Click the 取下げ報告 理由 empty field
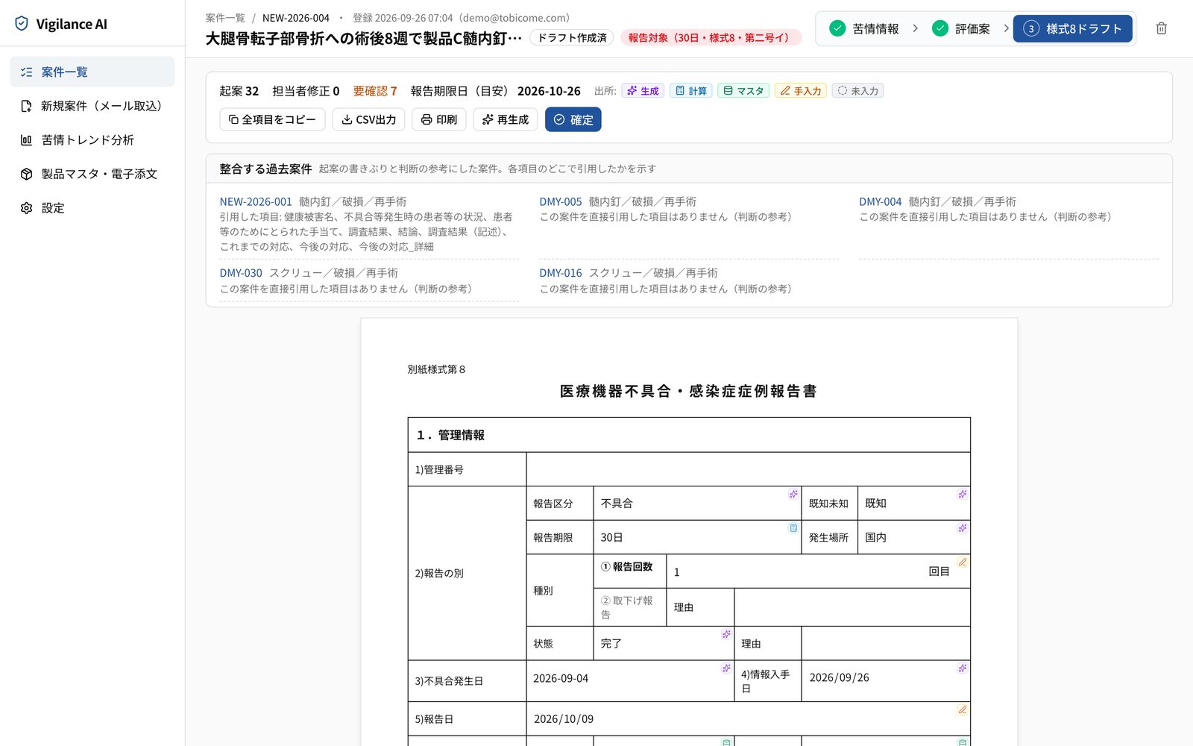Image resolution: width=1193 pixels, height=746 pixels. coord(852,607)
